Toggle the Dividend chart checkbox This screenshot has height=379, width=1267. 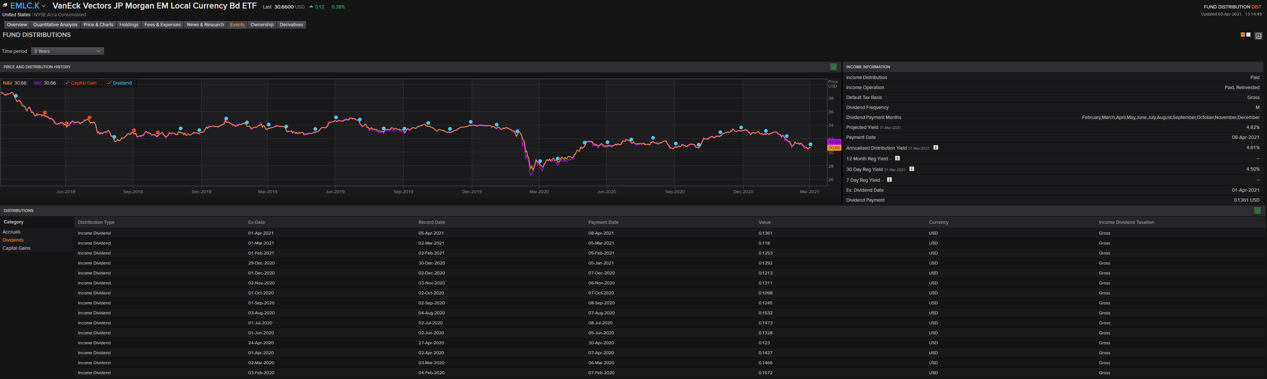[109, 83]
